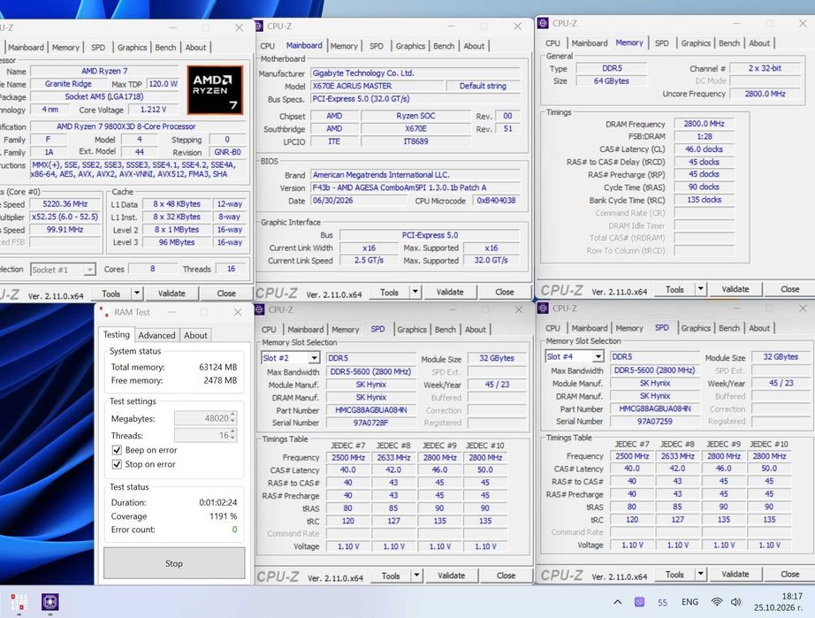Image resolution: width=815 pixels, height=618 pixels.
Task: Click Validate in Slot #4 SPD window
Action: [x=735, y=574]
